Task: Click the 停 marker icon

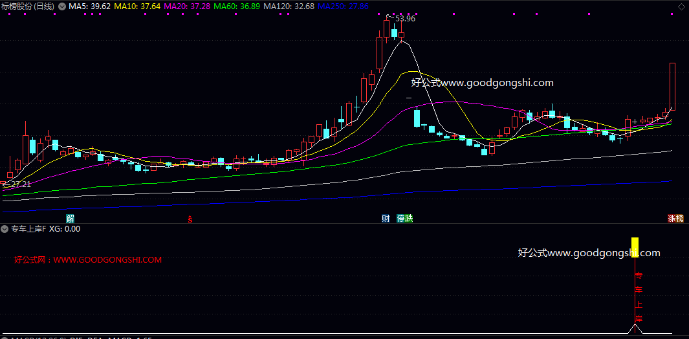Action: (x=401, y=219)
